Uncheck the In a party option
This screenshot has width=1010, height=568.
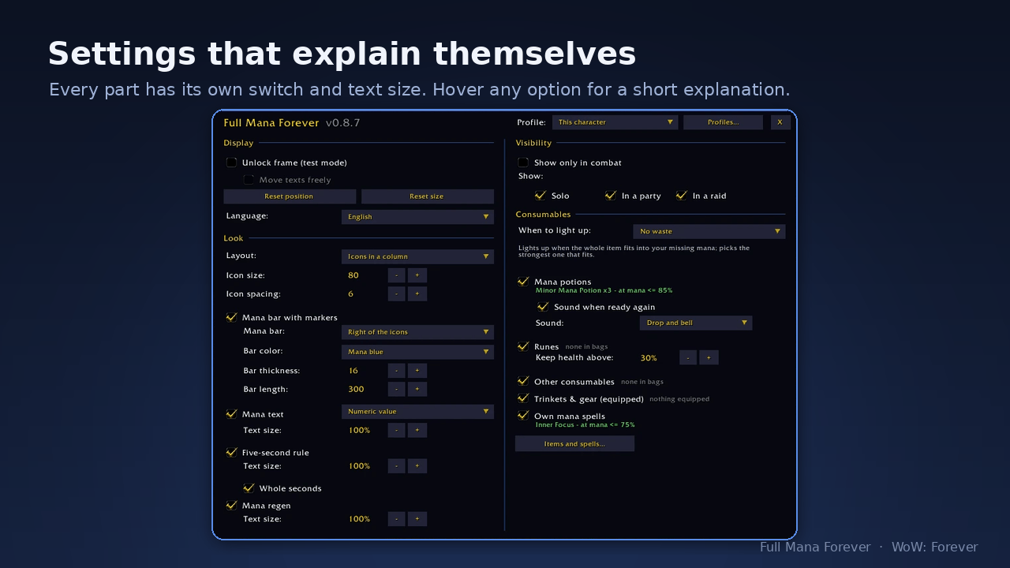tap(611, 196)
